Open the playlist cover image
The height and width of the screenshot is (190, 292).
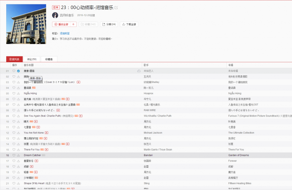tap(26, 24)
